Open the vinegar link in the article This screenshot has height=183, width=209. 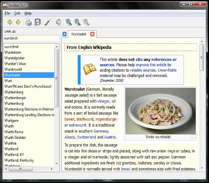coord(104,101)
